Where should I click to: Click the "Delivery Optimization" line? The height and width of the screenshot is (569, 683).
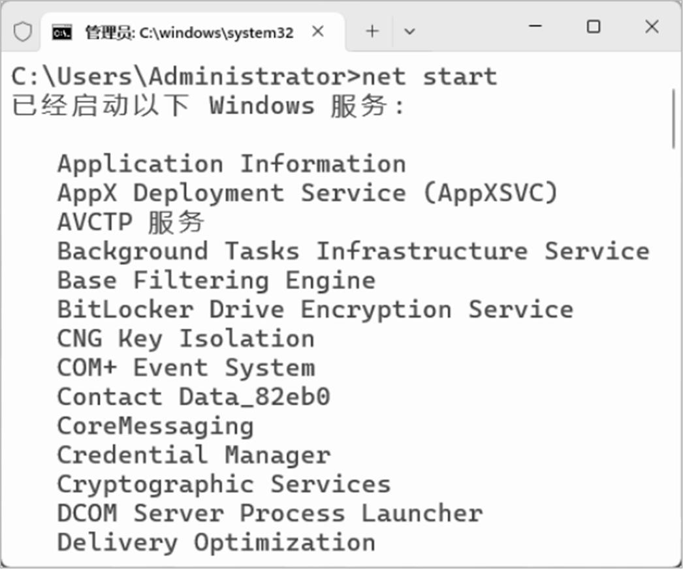216,542
